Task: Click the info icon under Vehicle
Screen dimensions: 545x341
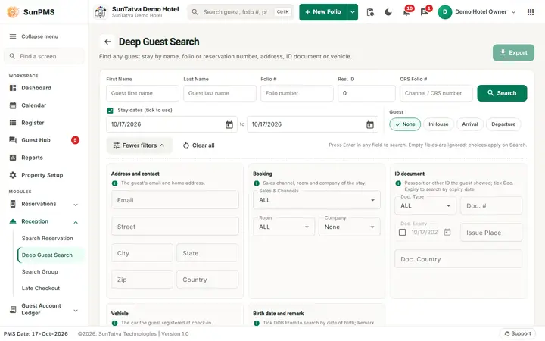Action: (x=115, y=323)
